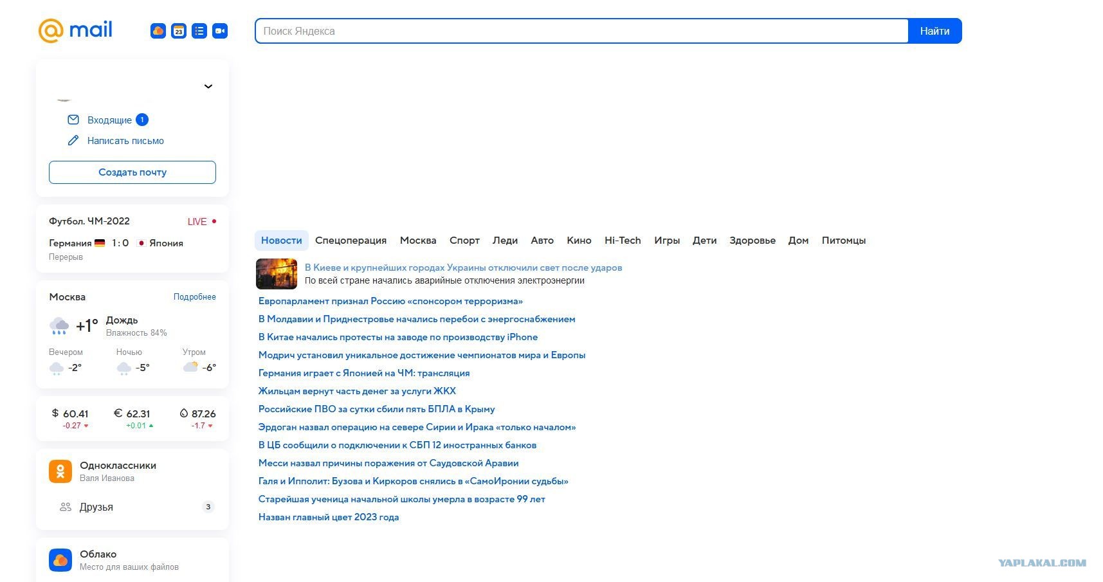The height and width of the screenshot is (582, 1103).
Task: Open the Футбол. ЧМ-2022 widget heading
Action: tap(89, 221)
